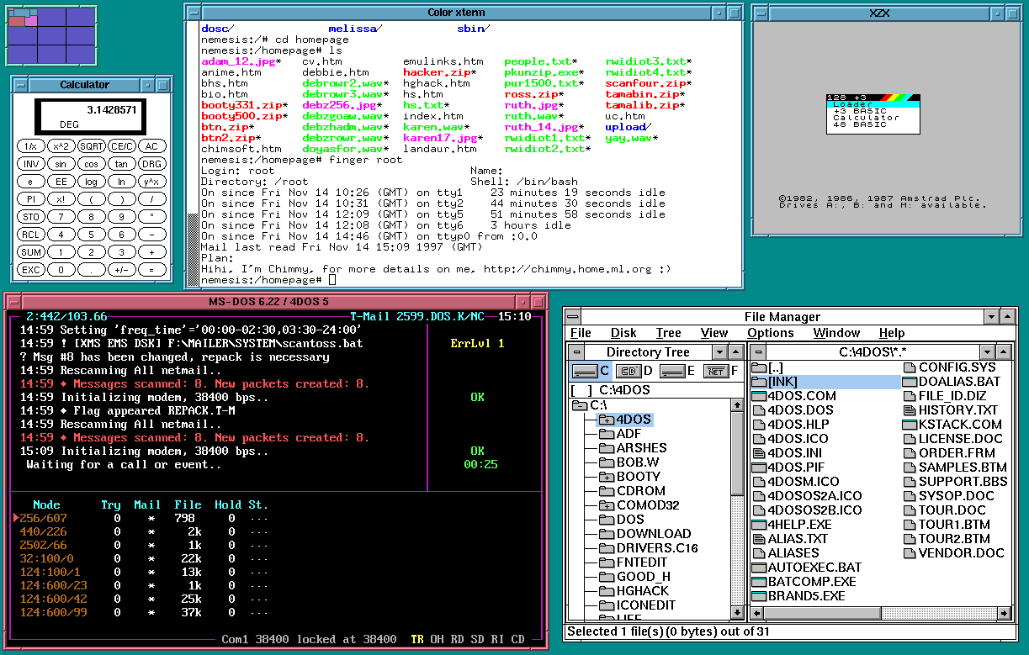Click the BATCOMP.EXE program icon
Screen dimensions: 1029x655
point(758,582)
